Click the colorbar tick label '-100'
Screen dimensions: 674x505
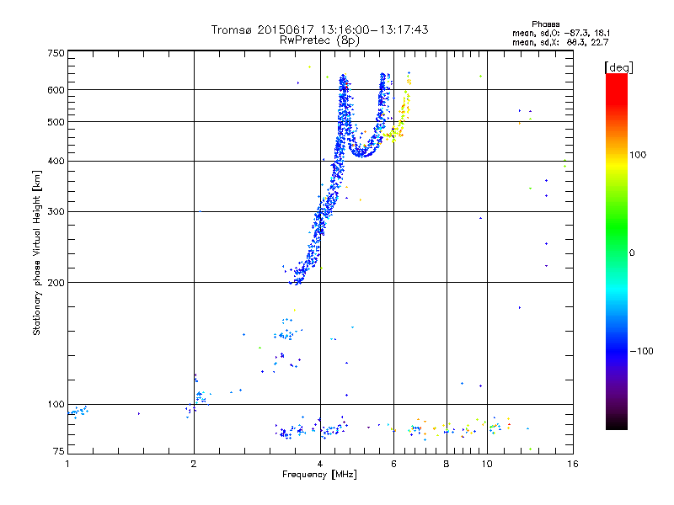coord(641,351)
